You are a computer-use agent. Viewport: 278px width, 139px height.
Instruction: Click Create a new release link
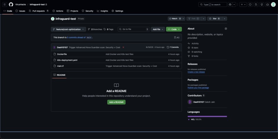click(196, 72)
